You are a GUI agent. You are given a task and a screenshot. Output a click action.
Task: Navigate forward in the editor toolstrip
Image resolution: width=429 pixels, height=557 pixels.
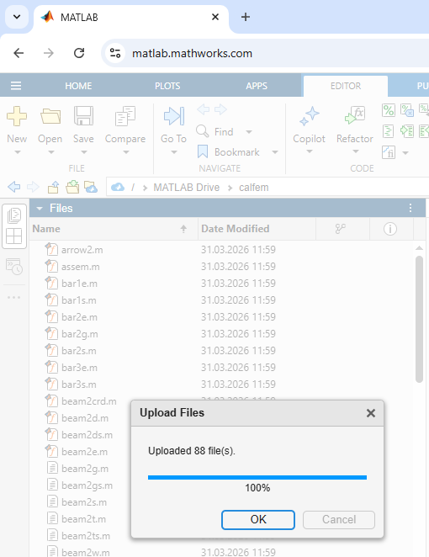pyautogui.click(x=220, y=109)
